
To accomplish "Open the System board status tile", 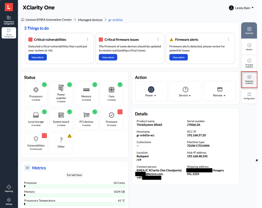I will (x=61, y=119).
